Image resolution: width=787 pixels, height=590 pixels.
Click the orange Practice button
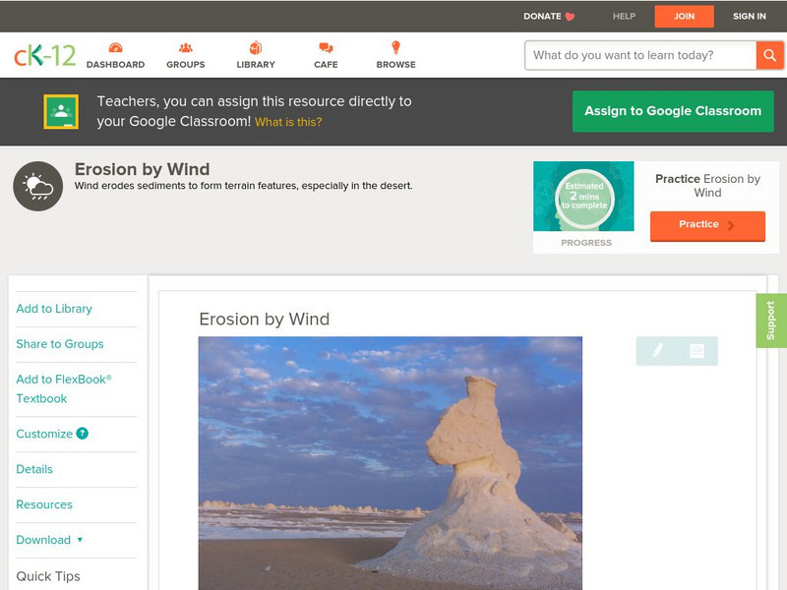pos(707,226)
